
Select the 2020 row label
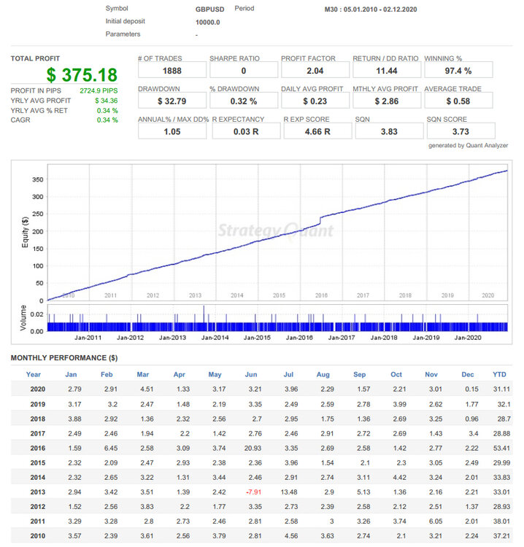coord(38,389)
